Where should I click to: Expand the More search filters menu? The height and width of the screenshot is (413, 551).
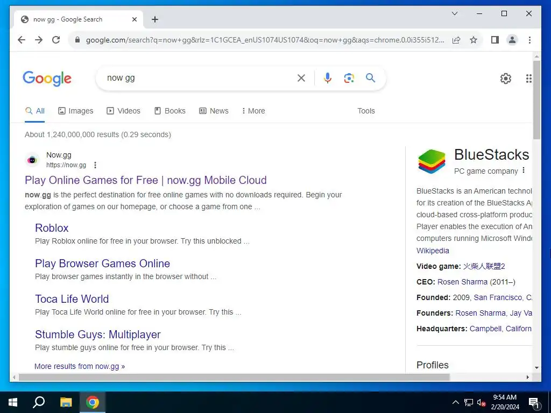pos(253,111)
